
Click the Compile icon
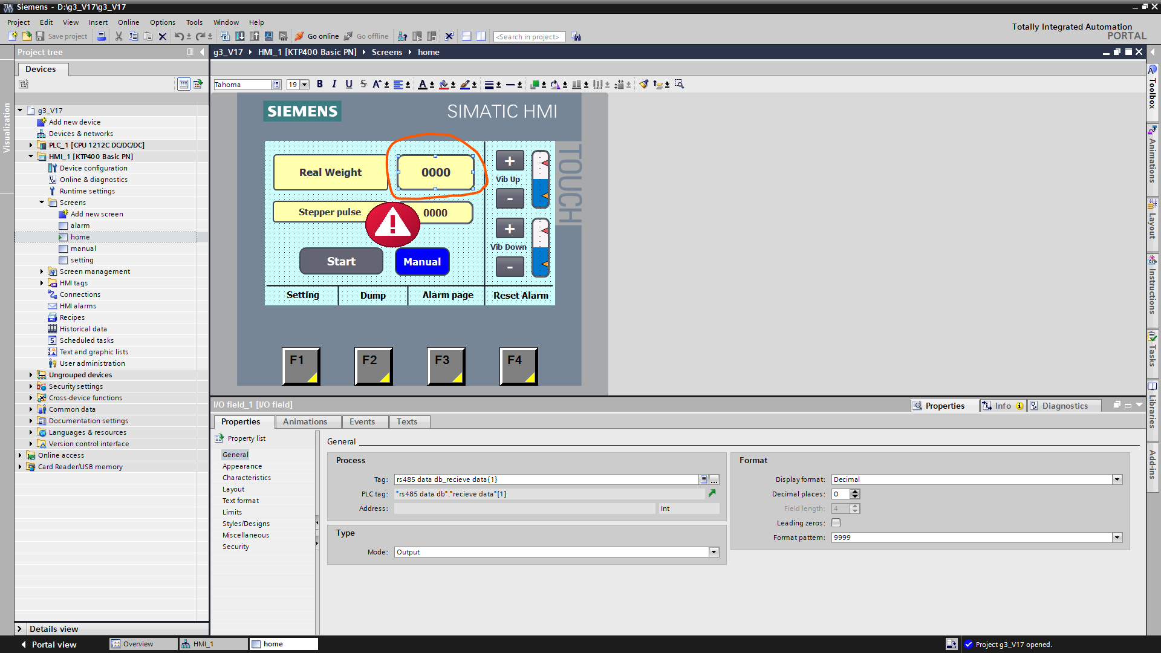click(x=225, y=36)
